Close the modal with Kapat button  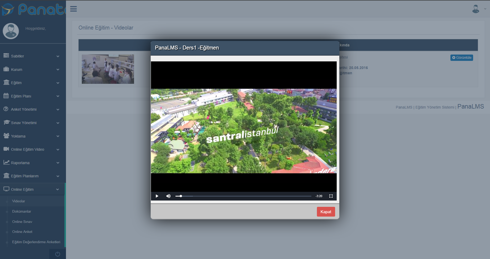click(326, 212)
